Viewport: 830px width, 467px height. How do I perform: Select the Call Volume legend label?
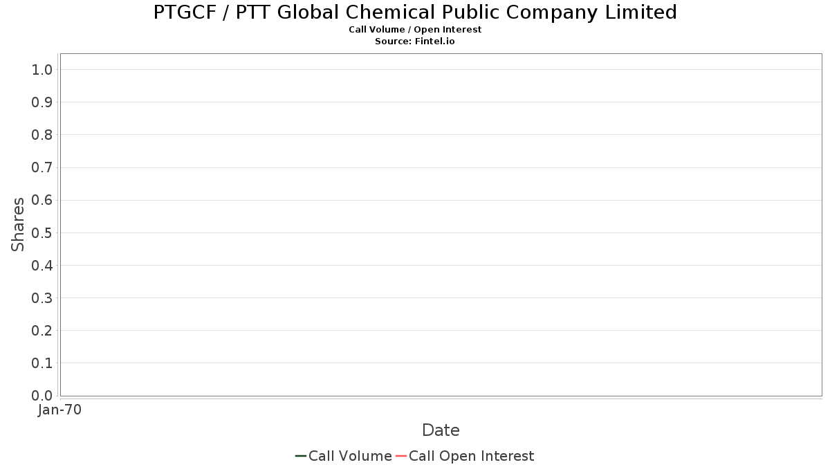[x=350, y=456]
